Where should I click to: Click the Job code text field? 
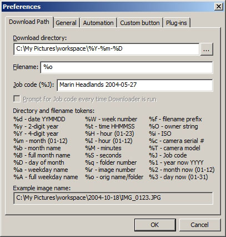pos(135,85)
